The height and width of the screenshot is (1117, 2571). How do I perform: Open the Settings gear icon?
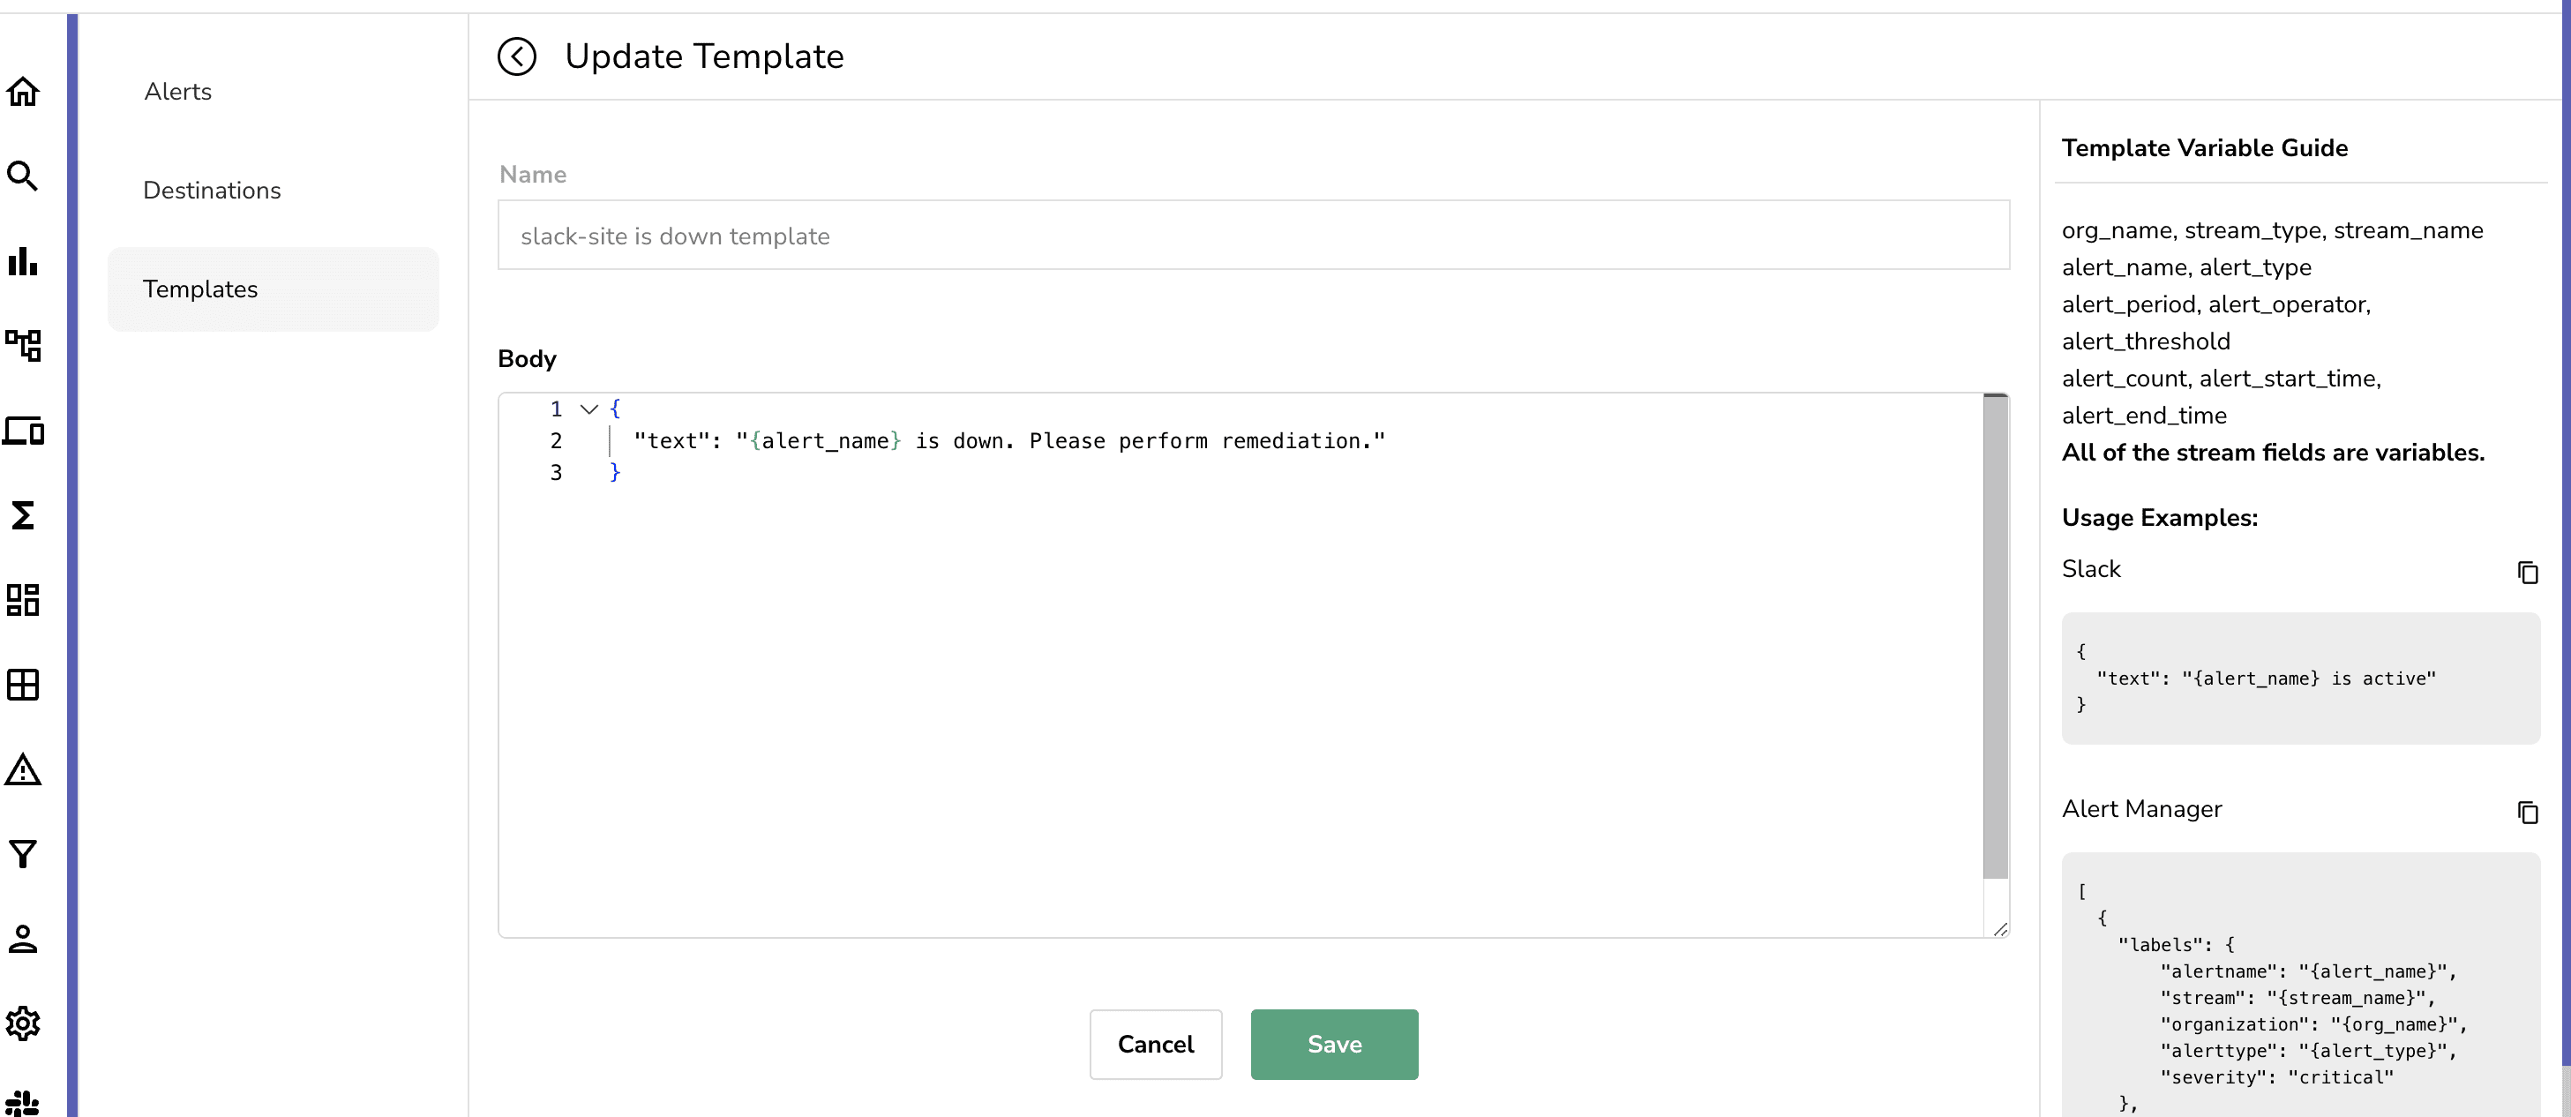pos(23,1023)
